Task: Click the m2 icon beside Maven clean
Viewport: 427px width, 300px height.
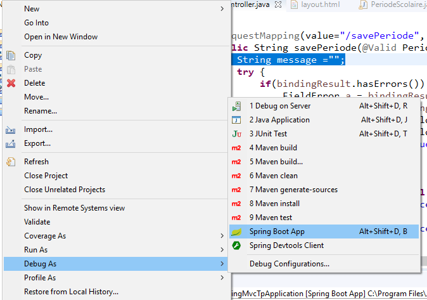Action: [236, 176]
